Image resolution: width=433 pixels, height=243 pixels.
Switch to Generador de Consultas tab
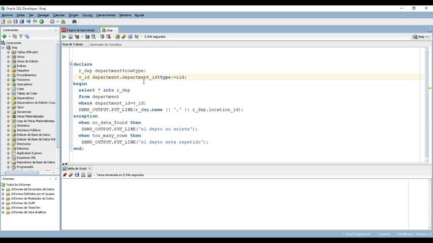pyautogui.click(x=106, y=45)
